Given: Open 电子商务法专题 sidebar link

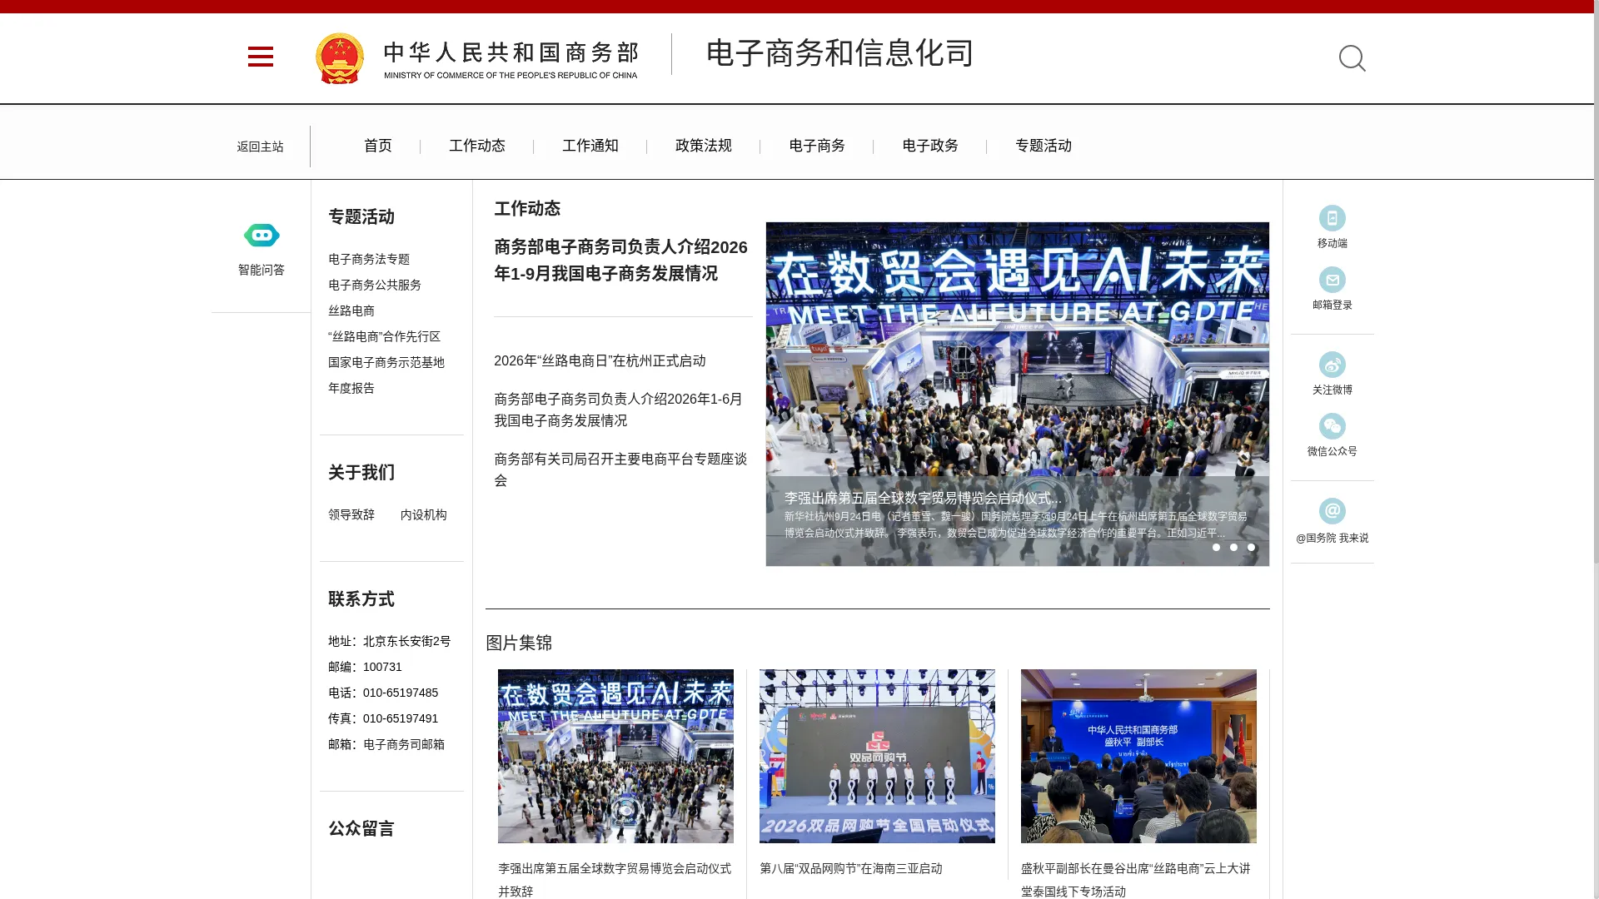Looking at the screenshot, I should [369, 259].
